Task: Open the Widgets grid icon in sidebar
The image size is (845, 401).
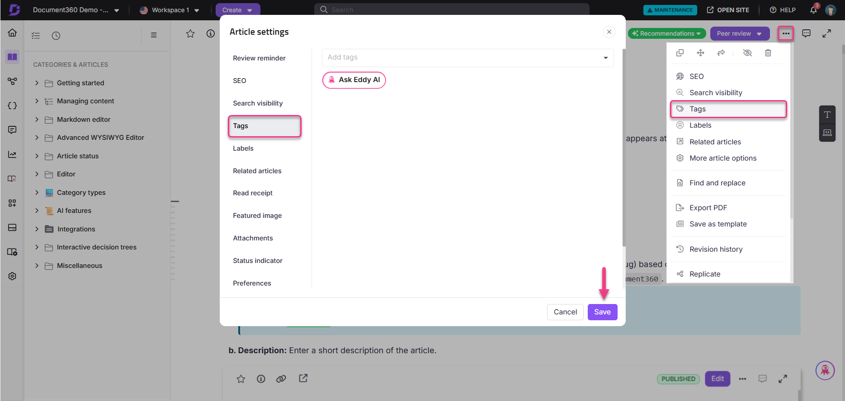Action: (x=12, y=203)
